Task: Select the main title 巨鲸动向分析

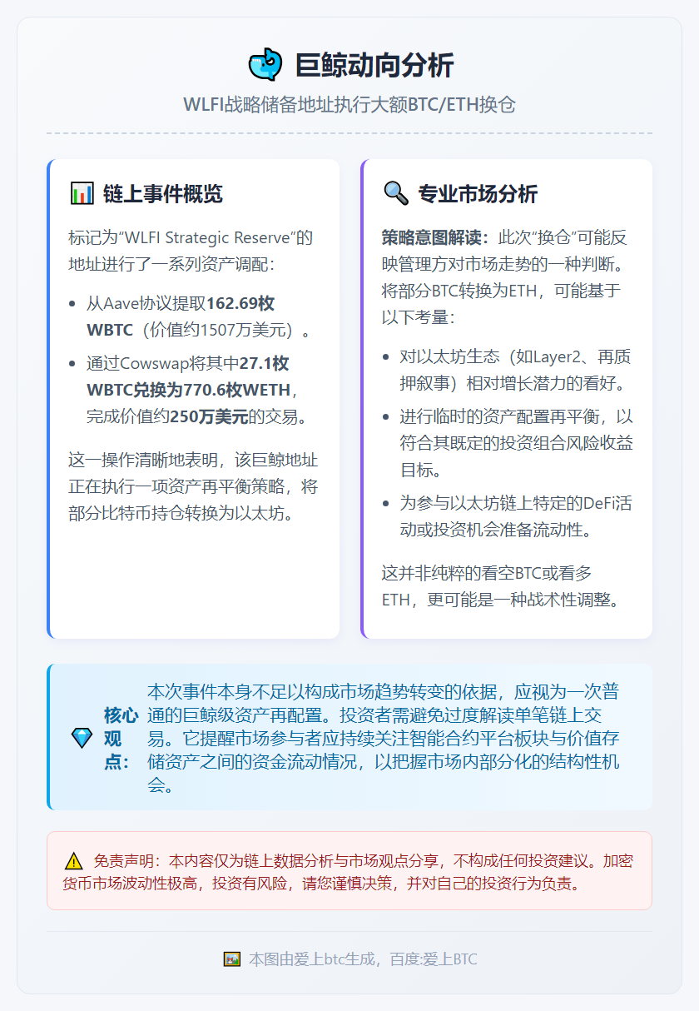Action: [374, 65]
